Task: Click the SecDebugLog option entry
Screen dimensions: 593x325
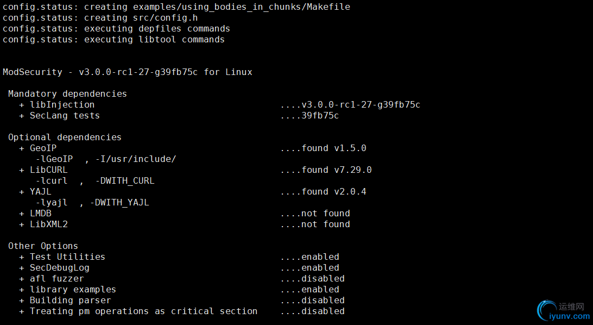Action: point(60,268)
